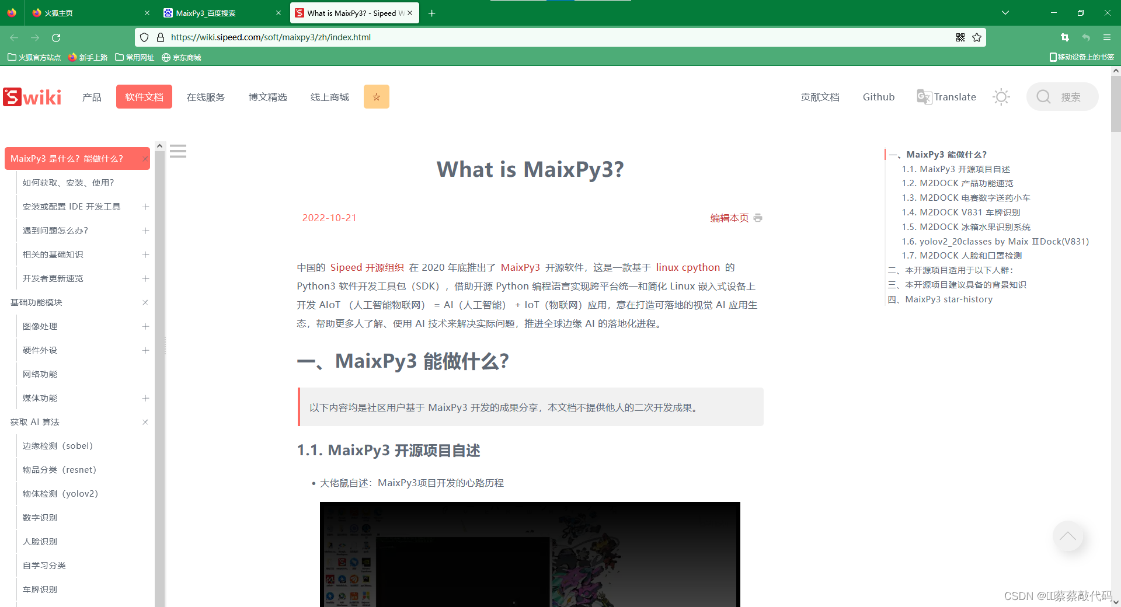Image resolution: width=1121 pixels, height=607 pixels.
Task: Open 网络功能 sidebar item
Action: point(40,374)
